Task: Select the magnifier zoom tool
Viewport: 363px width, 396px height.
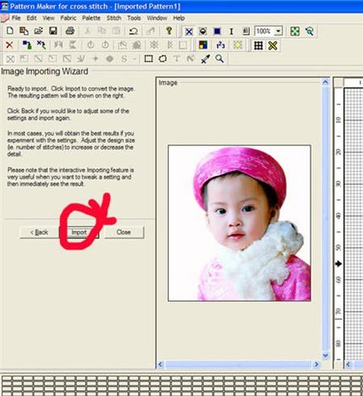Action: click(x=220, y=58)
